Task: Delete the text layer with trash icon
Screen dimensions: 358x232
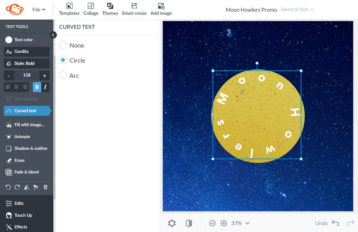Action: (x=46, y=187)
